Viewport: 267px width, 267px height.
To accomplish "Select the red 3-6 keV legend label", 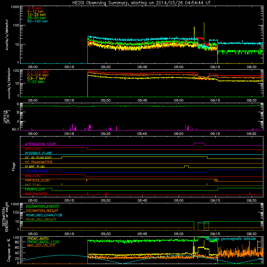I will (x=34, y=8).
